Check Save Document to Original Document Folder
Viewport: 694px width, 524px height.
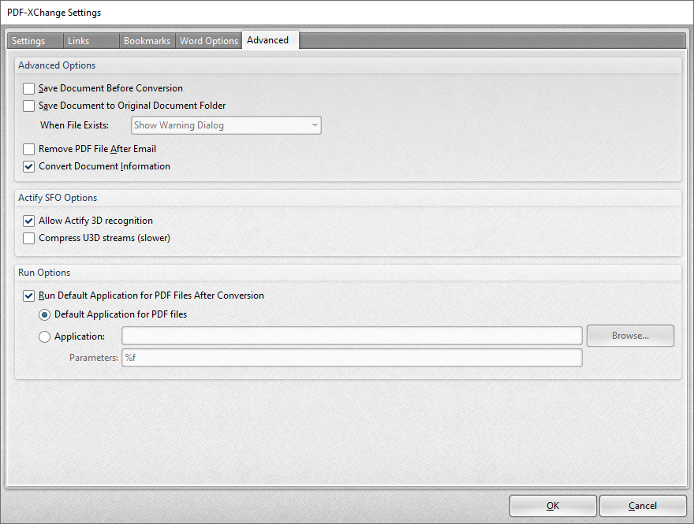28,106
